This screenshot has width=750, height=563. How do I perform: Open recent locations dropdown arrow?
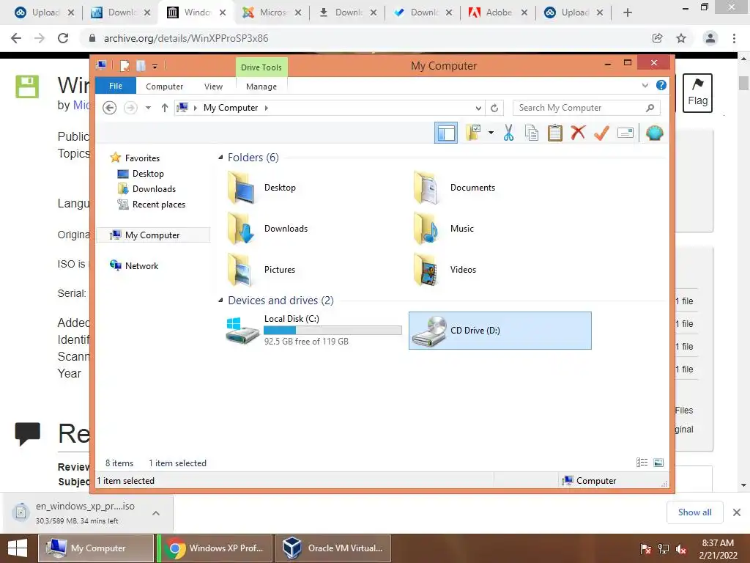coord(148,108)
